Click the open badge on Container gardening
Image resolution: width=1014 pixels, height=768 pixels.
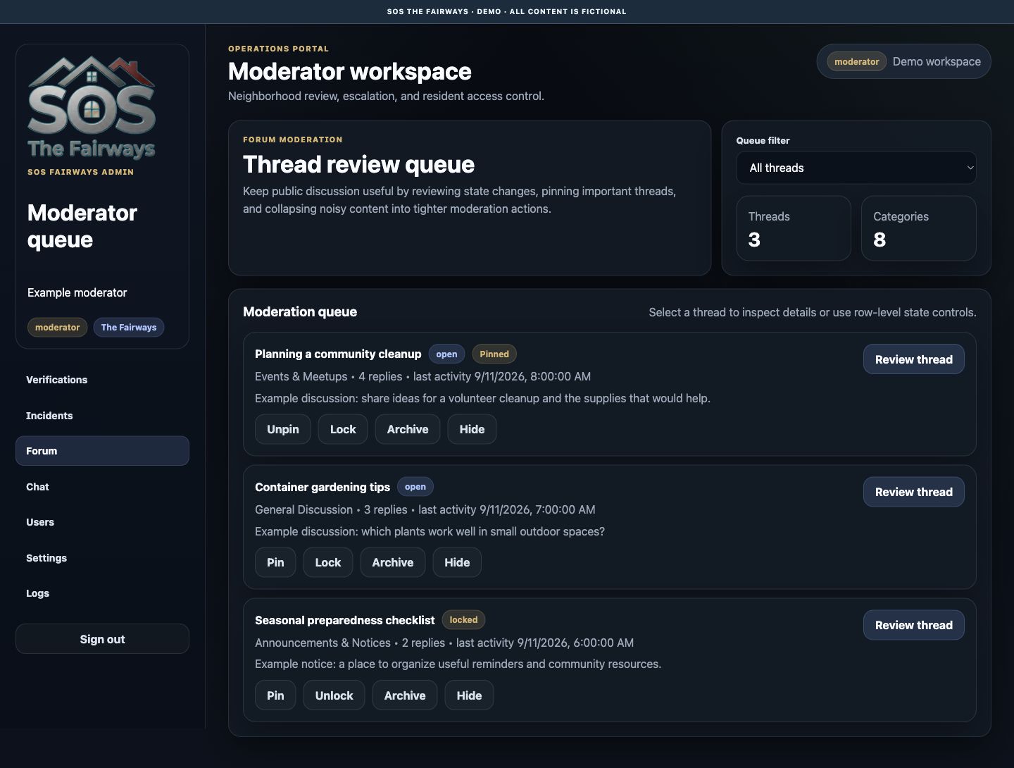(415, 487)
